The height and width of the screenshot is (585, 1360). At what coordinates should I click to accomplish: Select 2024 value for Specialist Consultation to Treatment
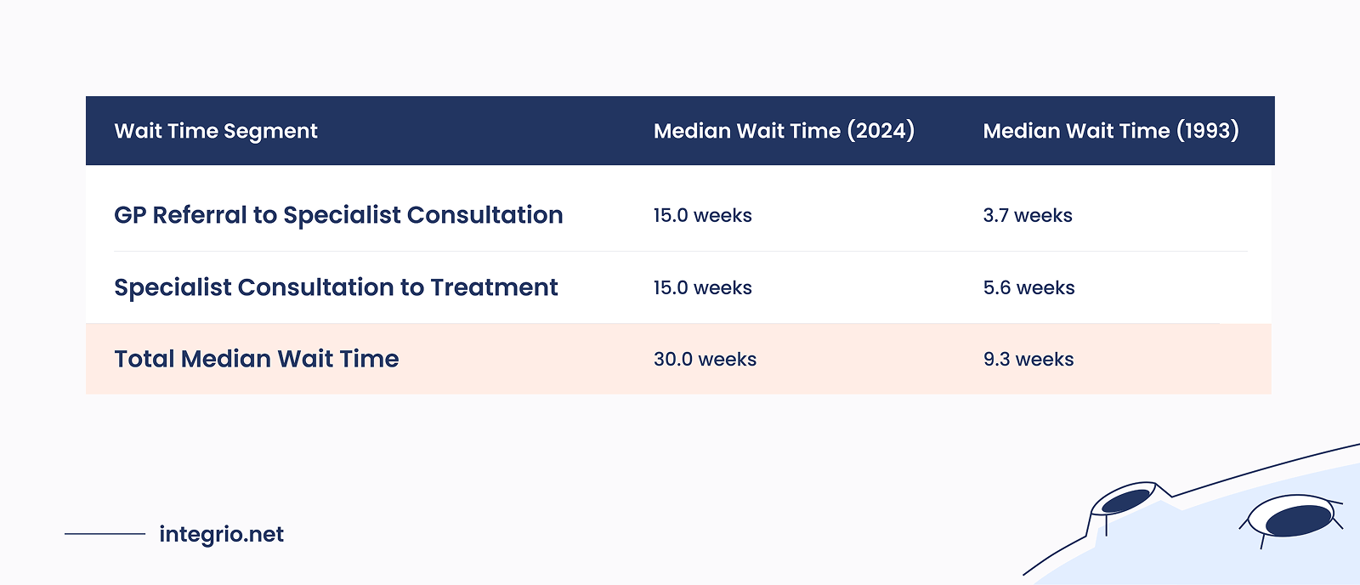(702, 288)
